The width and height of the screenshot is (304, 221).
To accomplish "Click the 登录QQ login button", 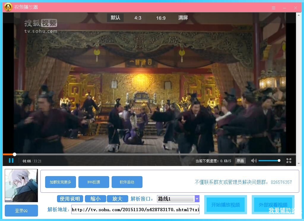I will [21, 211].
